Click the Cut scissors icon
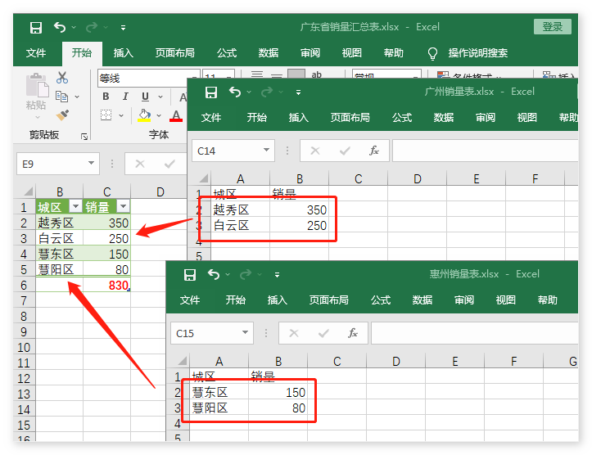 pyautogui.click(x=62, y=78)
